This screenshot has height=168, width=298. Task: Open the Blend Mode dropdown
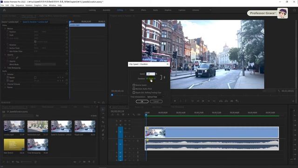pyautogui.click(x=45, y=64)
